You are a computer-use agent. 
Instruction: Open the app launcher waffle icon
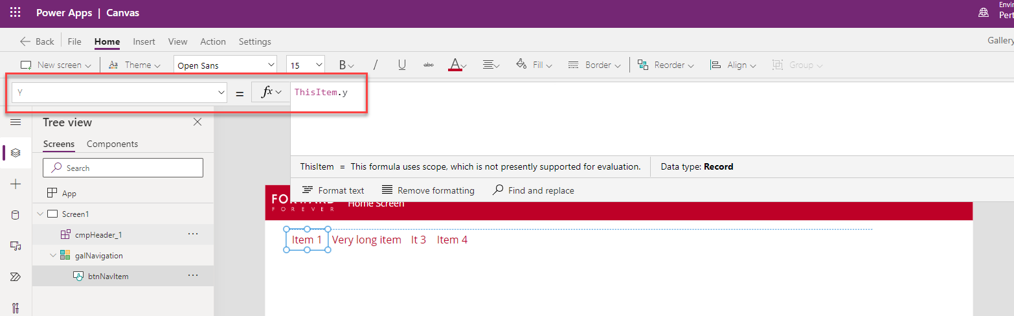pos(16,13)
